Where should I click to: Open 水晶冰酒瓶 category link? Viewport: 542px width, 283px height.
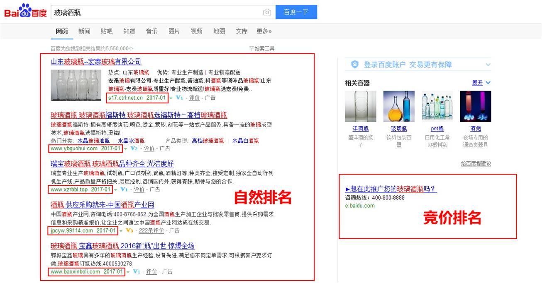(131, 141)
